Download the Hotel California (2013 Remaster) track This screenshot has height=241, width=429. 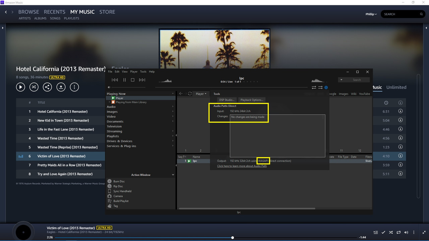tap(400, 111)
